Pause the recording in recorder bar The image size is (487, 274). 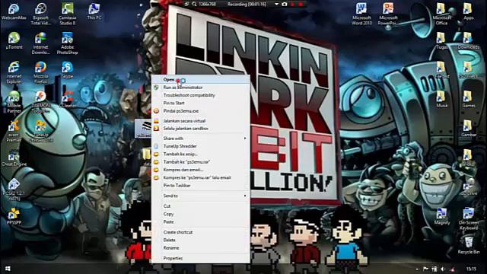(x=292, y=5)
